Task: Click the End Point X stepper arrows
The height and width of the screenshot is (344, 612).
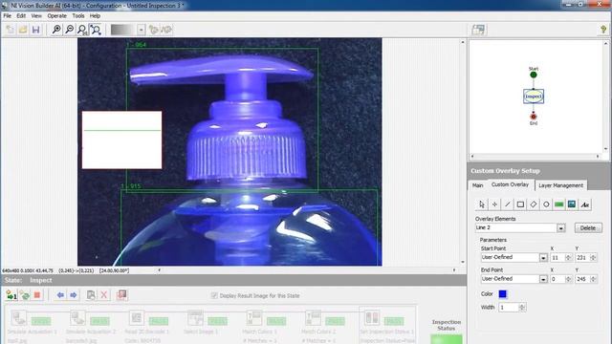Action: tap(568, 279)
